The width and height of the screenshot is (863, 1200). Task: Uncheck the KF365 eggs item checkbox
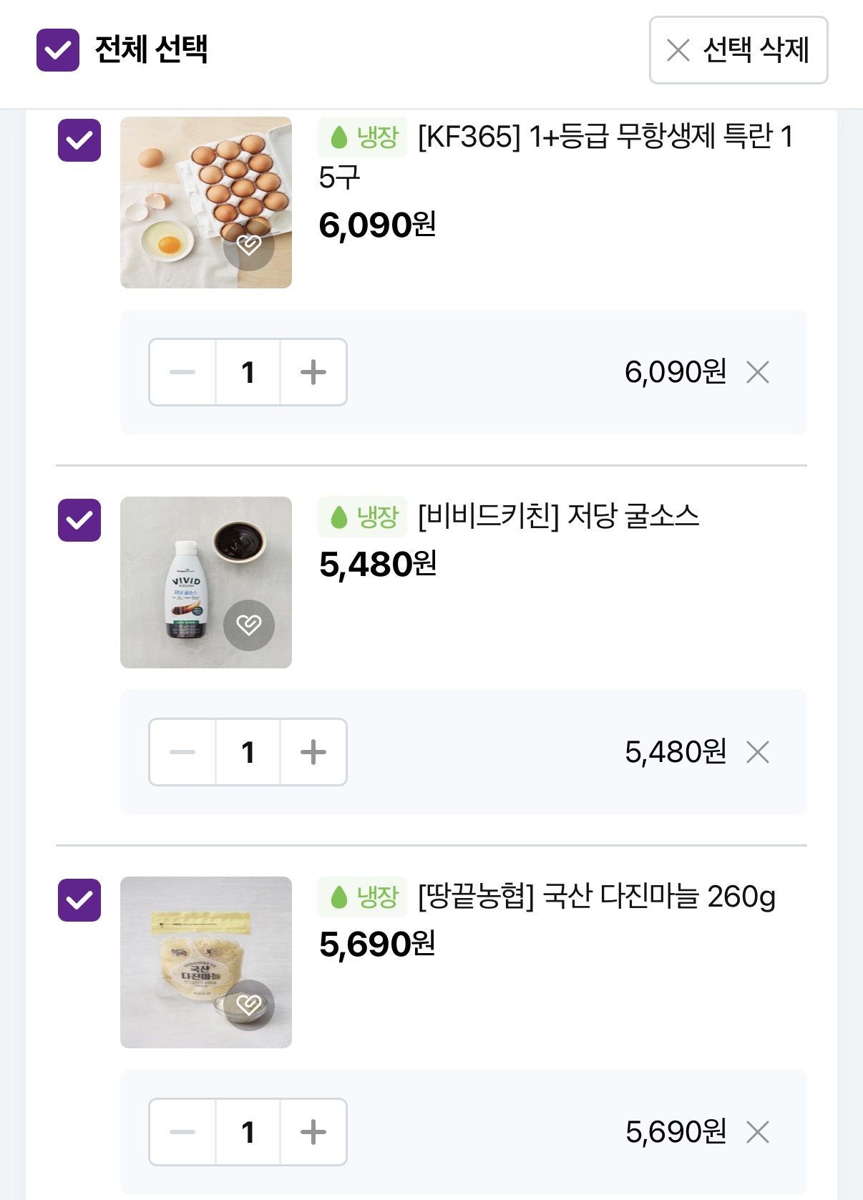tap(79, 140)
